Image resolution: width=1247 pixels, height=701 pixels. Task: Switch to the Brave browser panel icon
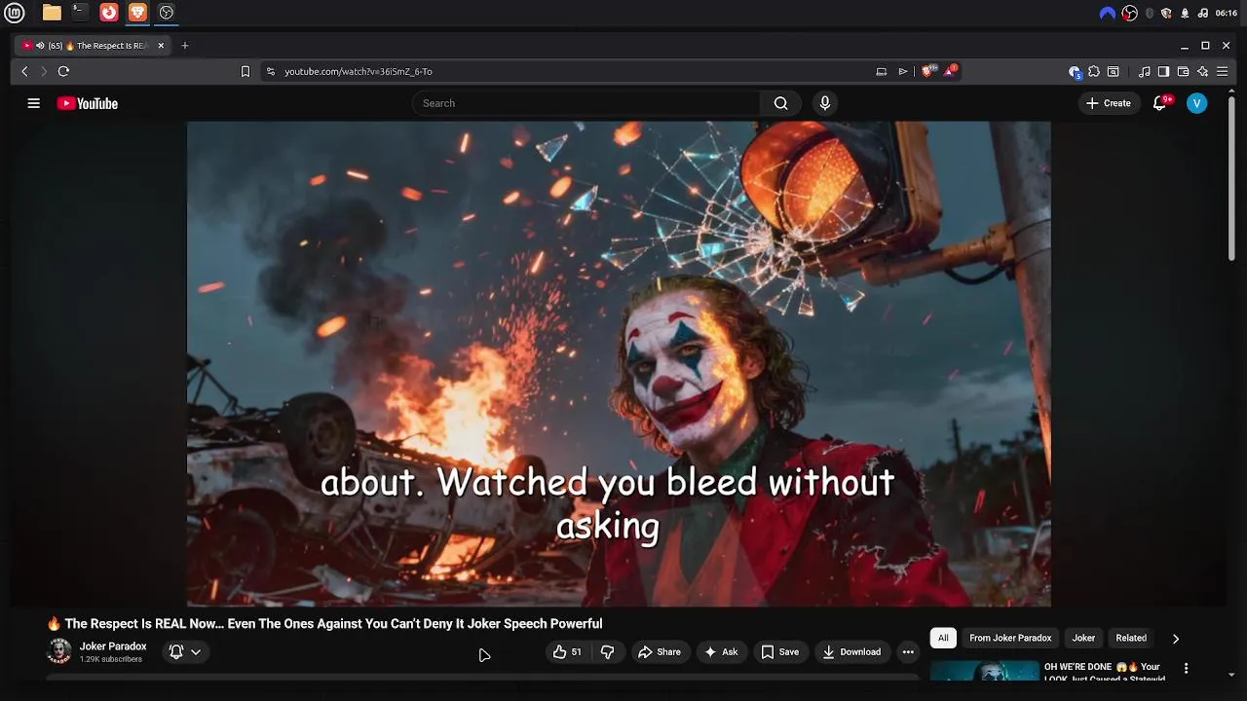[137, 13]
